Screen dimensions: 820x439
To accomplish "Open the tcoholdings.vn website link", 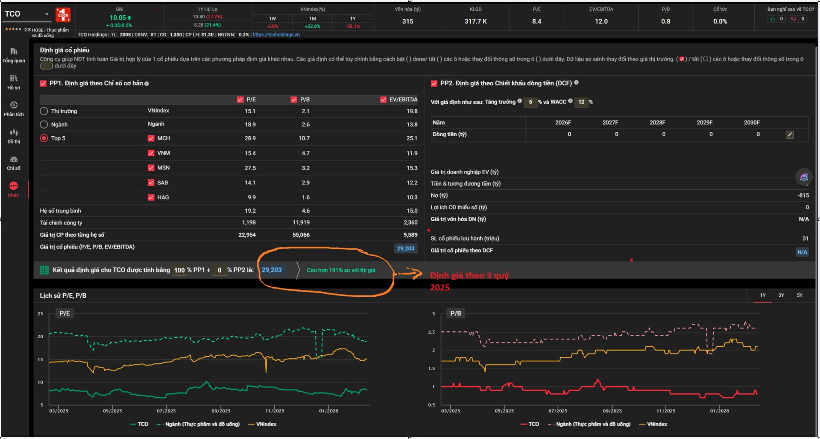I will click(x=276, y=35).
